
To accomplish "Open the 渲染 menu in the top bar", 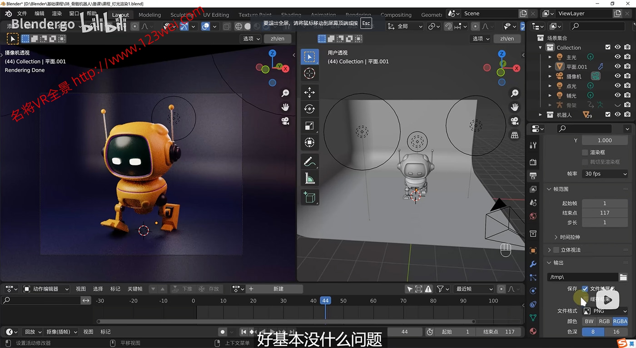I will click(57, 13).
